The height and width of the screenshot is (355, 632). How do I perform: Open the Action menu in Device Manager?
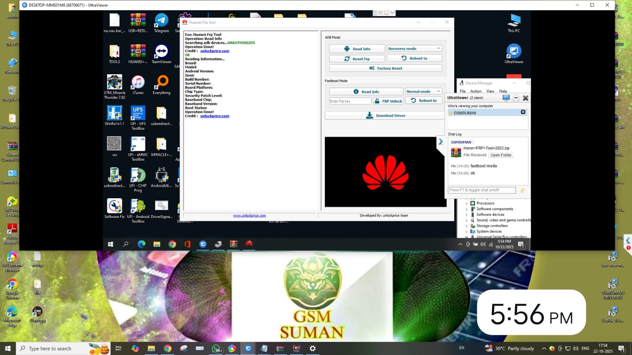click(475, 91)
